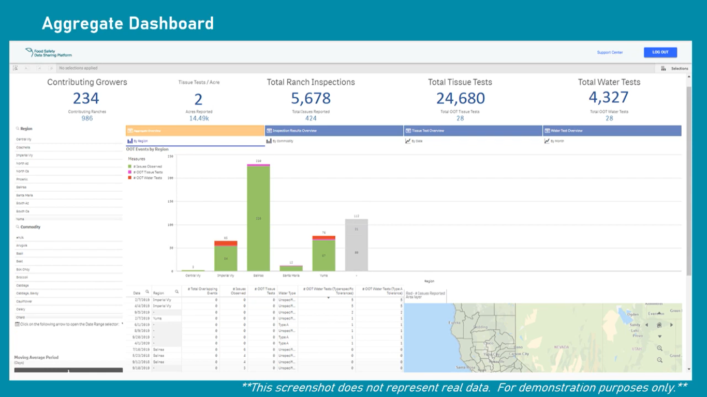Viewport: 707px width, 397px height.
Task: Adjust the Moving Average Period slider
Action: [x=68, y=370]
